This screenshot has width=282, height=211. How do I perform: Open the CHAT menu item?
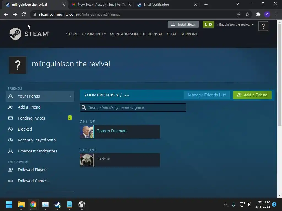pos(172,34)
